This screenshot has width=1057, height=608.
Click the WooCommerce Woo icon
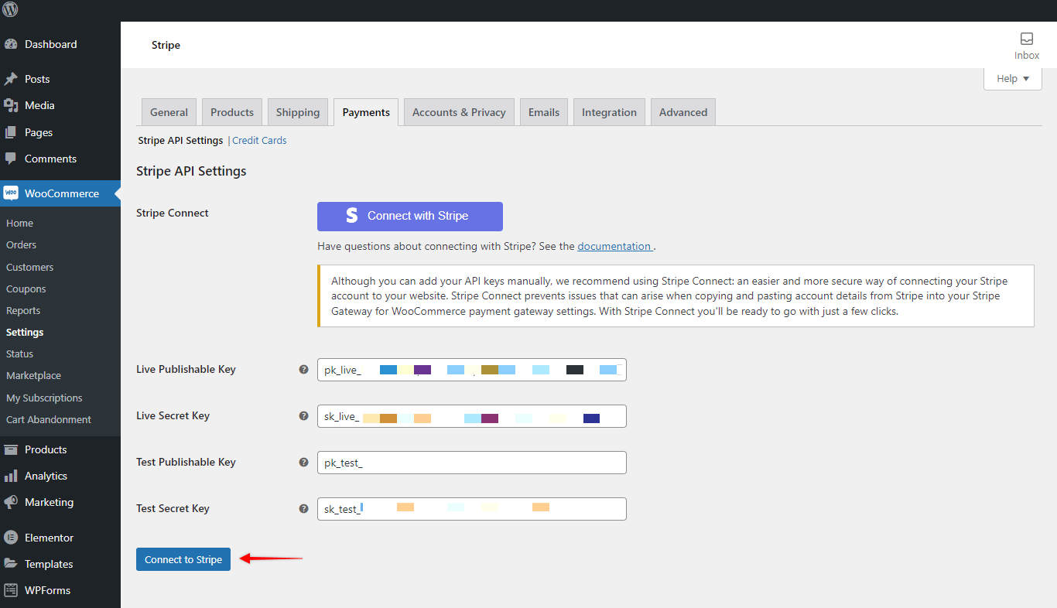11,193
